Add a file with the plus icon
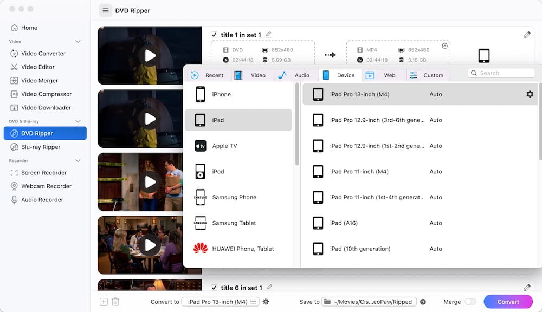The image size is (542, 312). (x=104, y=302)
